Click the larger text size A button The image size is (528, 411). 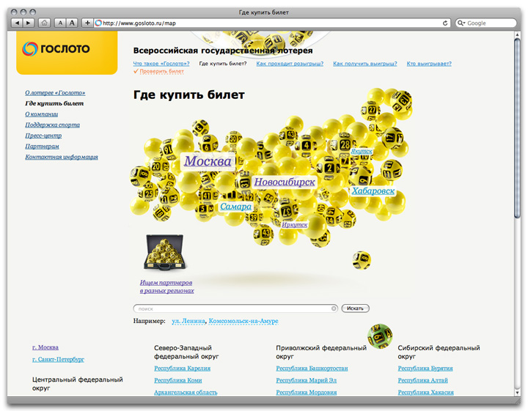pos(72,23)
